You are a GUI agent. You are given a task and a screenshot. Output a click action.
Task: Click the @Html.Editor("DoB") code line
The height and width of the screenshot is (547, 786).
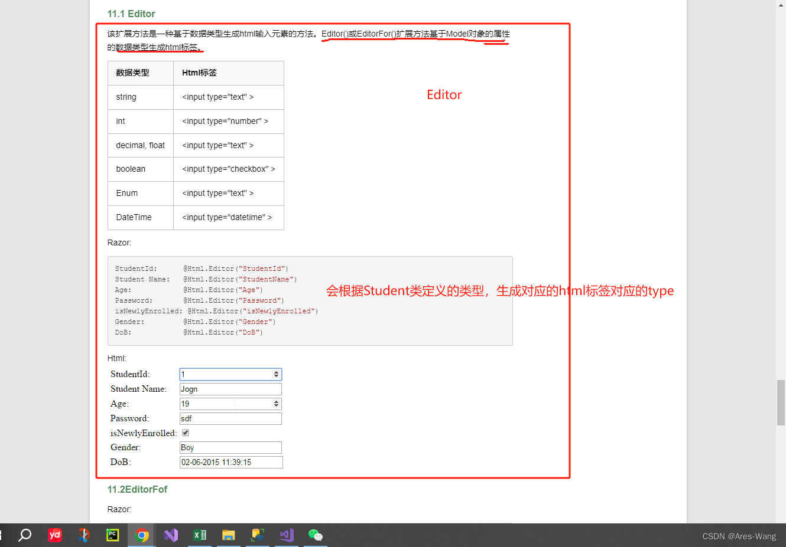[x=223, y=332]
